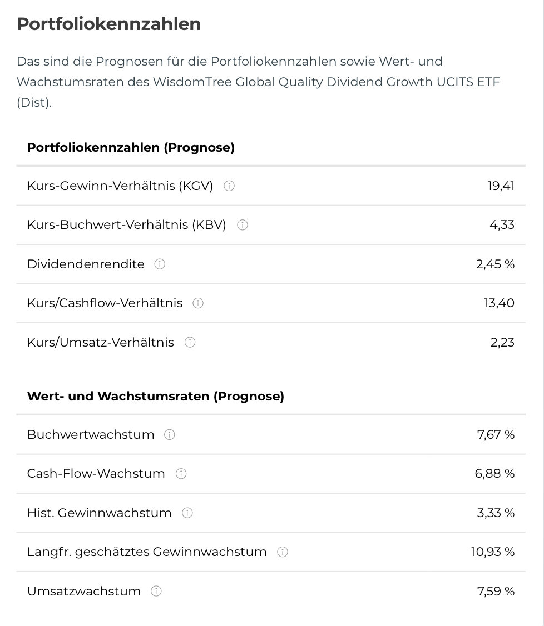
Task: Click info icon for Kurs/Cashflow-Verhältnis
Action: (197, 303)
